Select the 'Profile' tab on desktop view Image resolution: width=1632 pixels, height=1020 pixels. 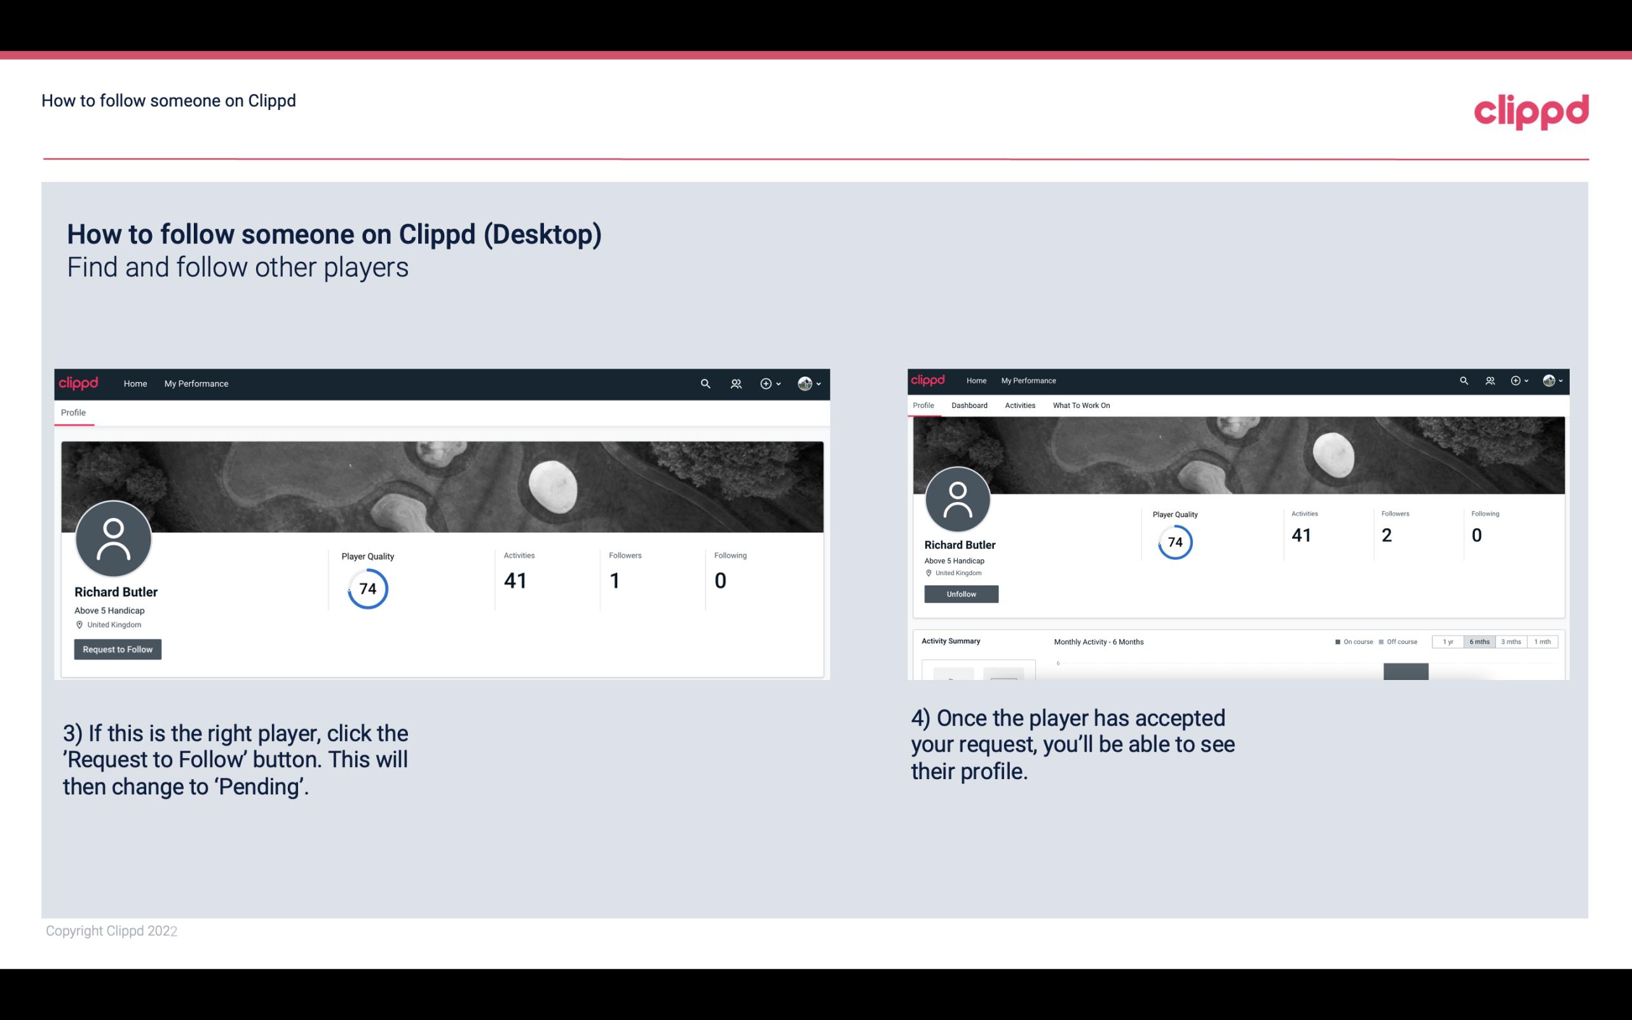tap(72, 412)
